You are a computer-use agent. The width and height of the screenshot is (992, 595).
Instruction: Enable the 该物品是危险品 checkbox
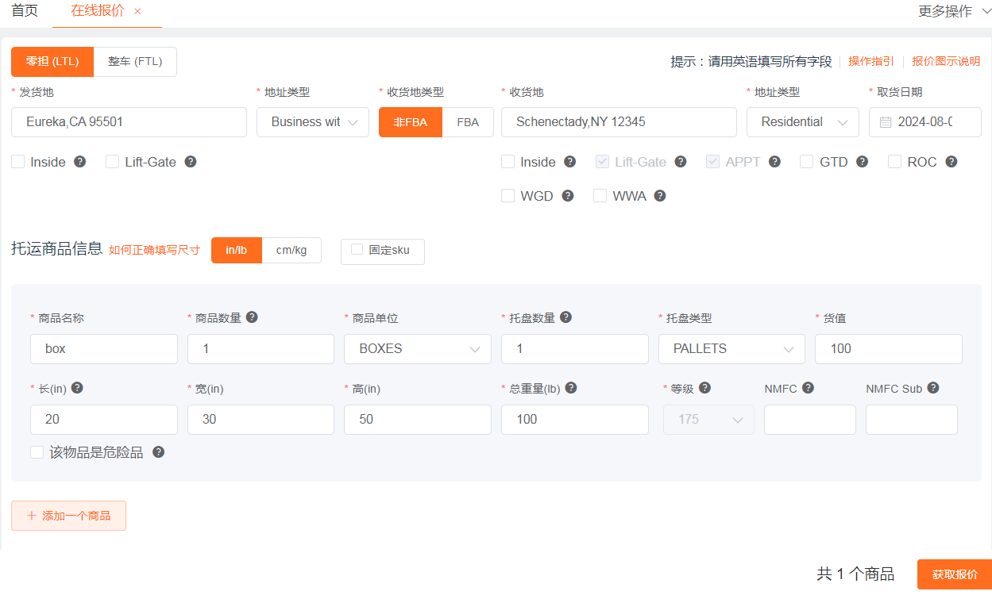(37, 452)
